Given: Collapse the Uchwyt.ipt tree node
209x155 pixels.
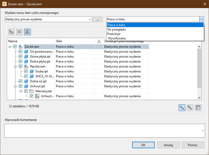Looking at the screenshot, I should pyautogui.click(x=15, y=86).
